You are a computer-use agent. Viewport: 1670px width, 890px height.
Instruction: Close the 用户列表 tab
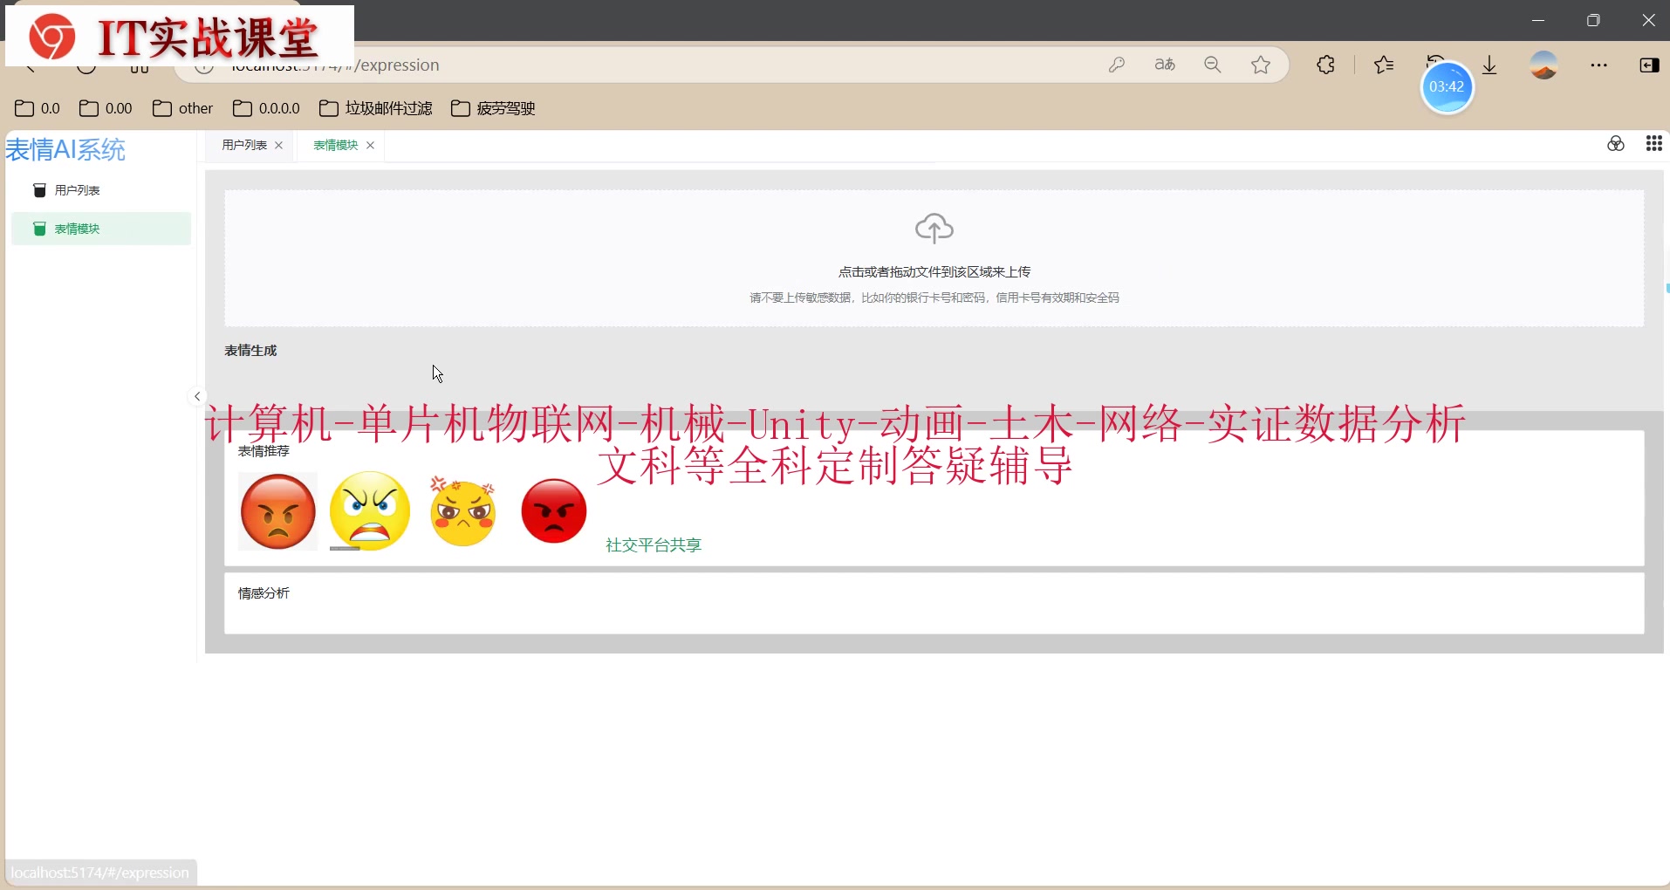coord(279,146)
